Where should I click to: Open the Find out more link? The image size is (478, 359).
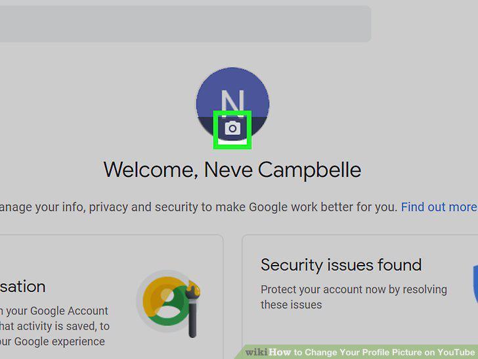[x=439, y=207]
